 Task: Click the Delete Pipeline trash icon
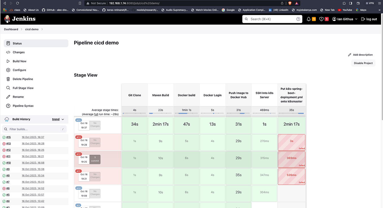(8, 79)
